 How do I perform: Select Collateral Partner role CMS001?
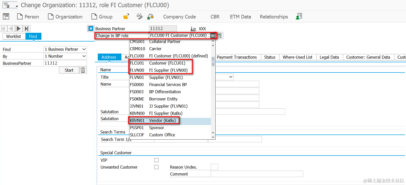pyautogui.click(x=170, y=42)
